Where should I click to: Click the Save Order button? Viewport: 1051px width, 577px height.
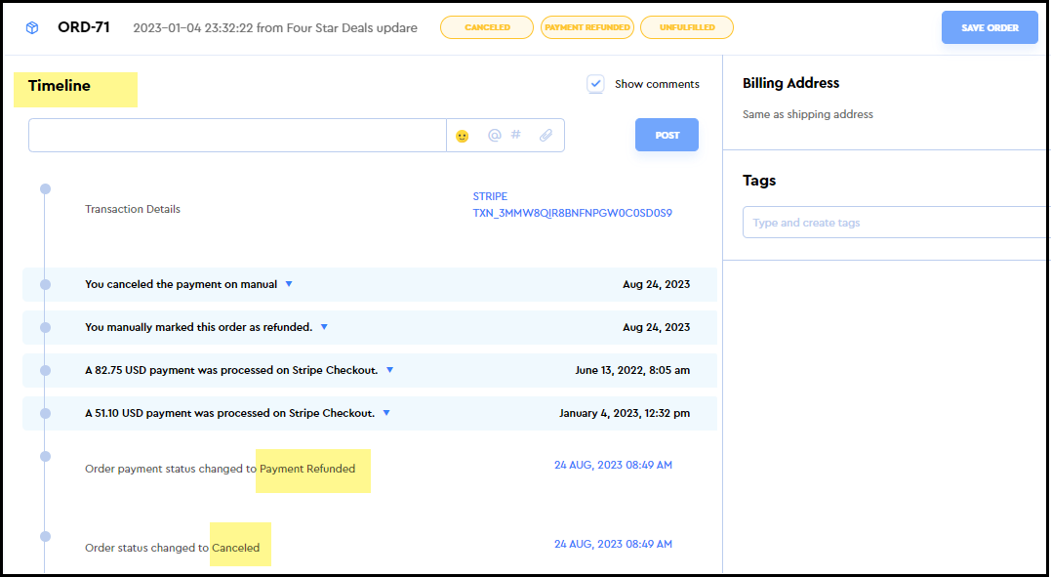pyautogui.click(x=990, y=28)
